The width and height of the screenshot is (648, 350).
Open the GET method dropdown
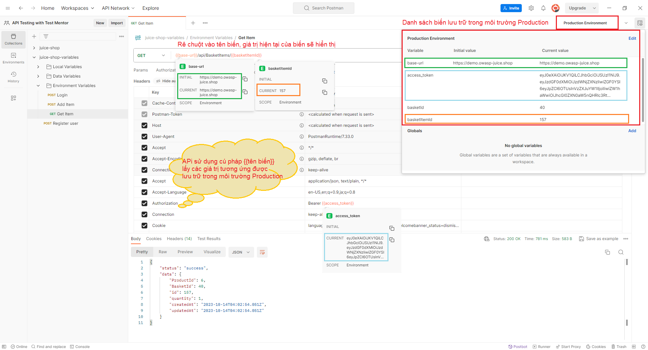(152, 55)
